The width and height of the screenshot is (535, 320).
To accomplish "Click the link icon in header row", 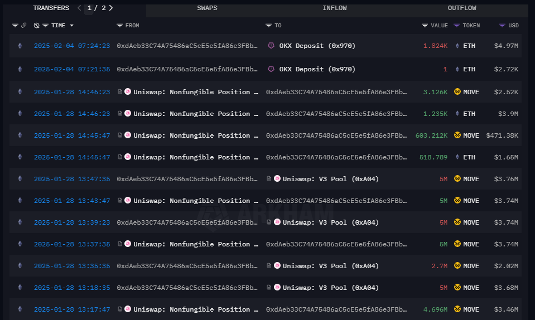I will 23,26.
